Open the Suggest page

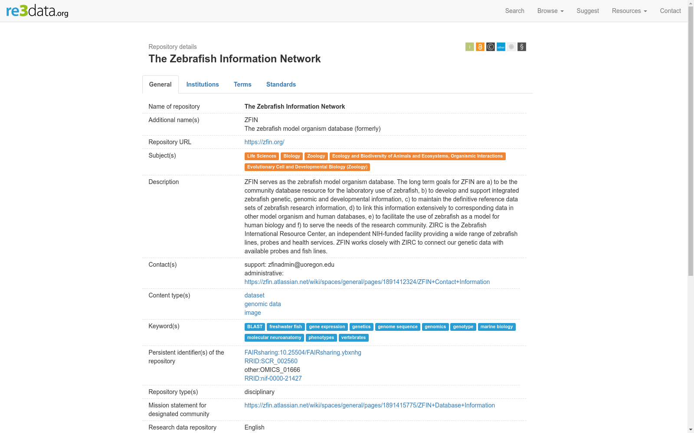(x=588, y=11)
